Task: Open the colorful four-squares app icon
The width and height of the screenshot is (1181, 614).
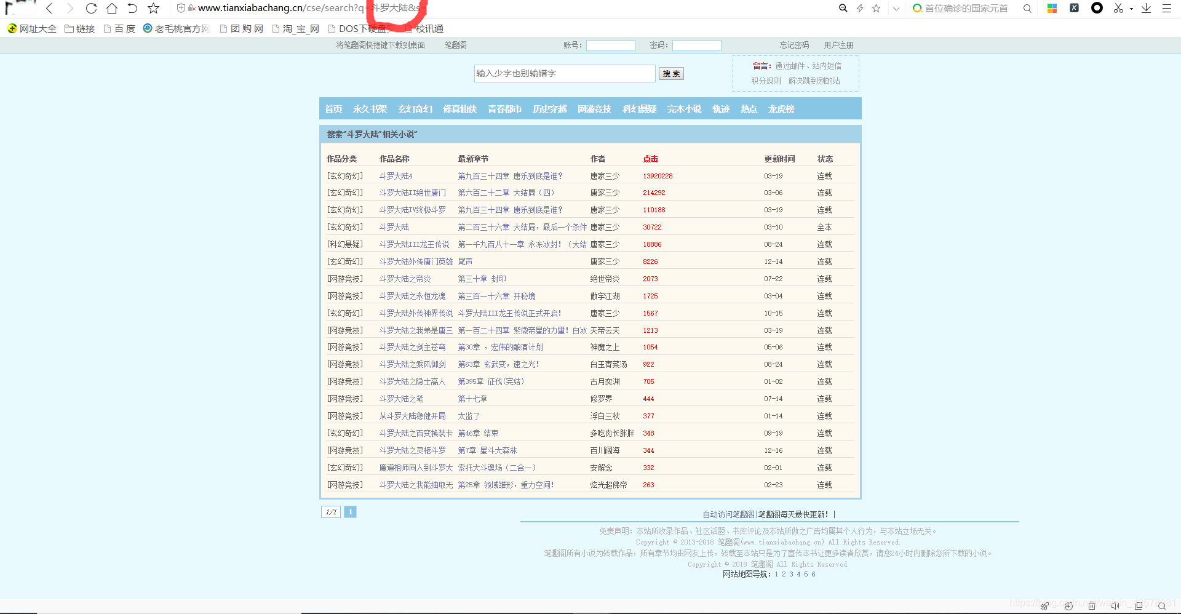Action: 1052,8
